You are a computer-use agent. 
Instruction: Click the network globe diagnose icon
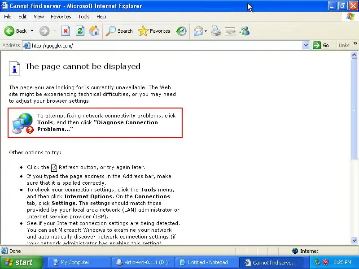click(23, 123)
